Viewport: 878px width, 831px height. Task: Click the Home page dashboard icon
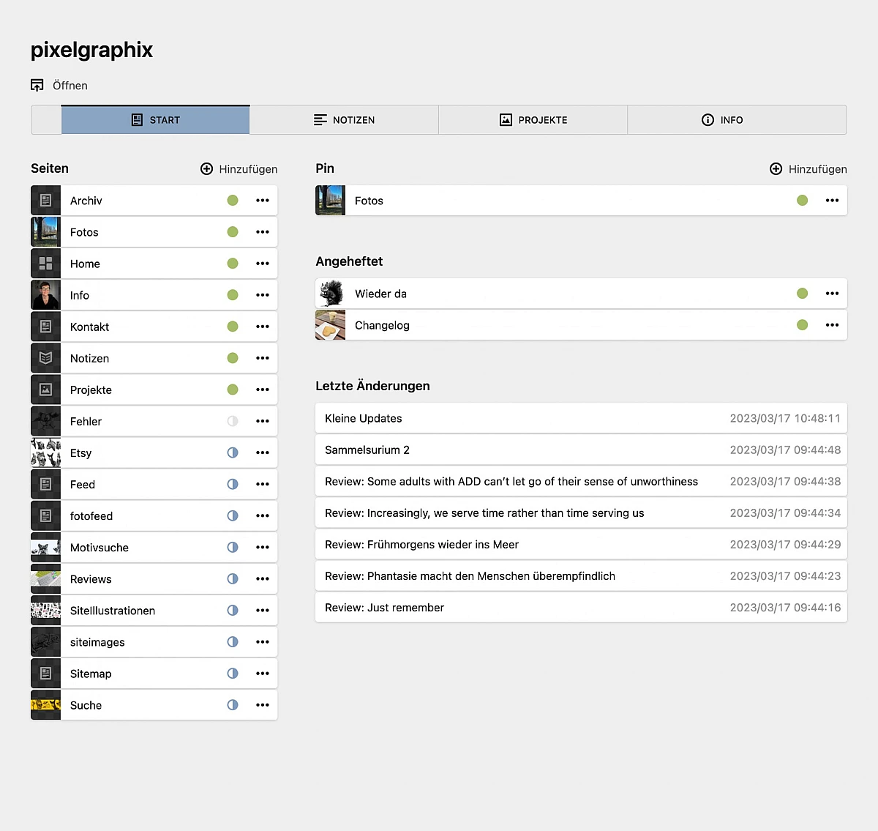pos(45,264)
